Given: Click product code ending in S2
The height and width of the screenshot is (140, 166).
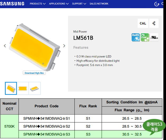Looking at the screenshot, I should (x=47, y=126).
